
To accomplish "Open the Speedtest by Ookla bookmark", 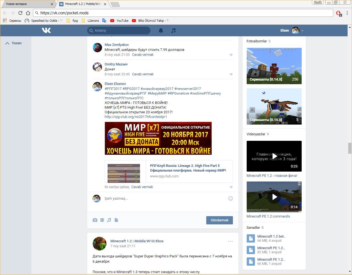I will coord(43,21).
